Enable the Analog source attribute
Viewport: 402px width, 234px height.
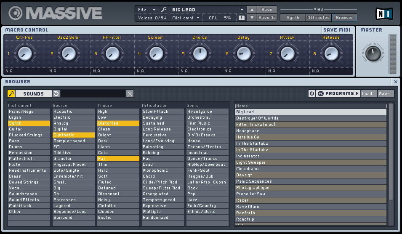(74, 123)
